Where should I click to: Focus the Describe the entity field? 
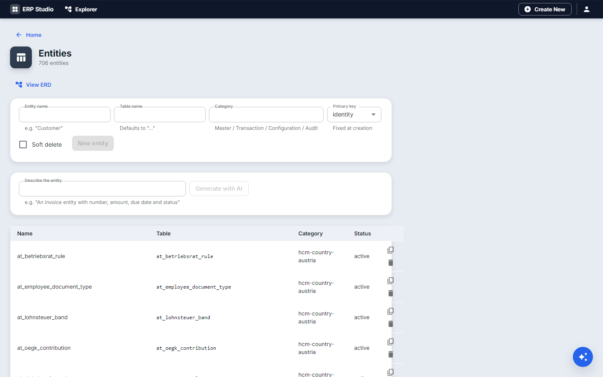[x=102, y=188]
